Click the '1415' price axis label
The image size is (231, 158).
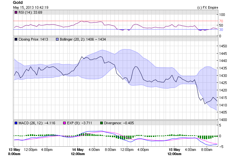tap(223, 98)
